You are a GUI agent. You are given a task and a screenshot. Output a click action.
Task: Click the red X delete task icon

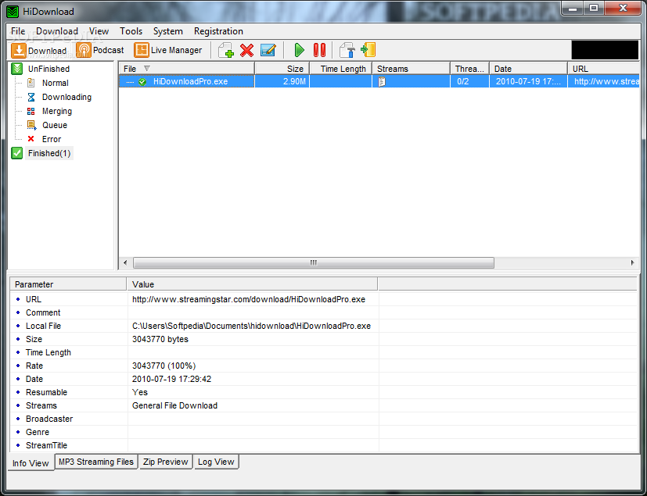246,50
